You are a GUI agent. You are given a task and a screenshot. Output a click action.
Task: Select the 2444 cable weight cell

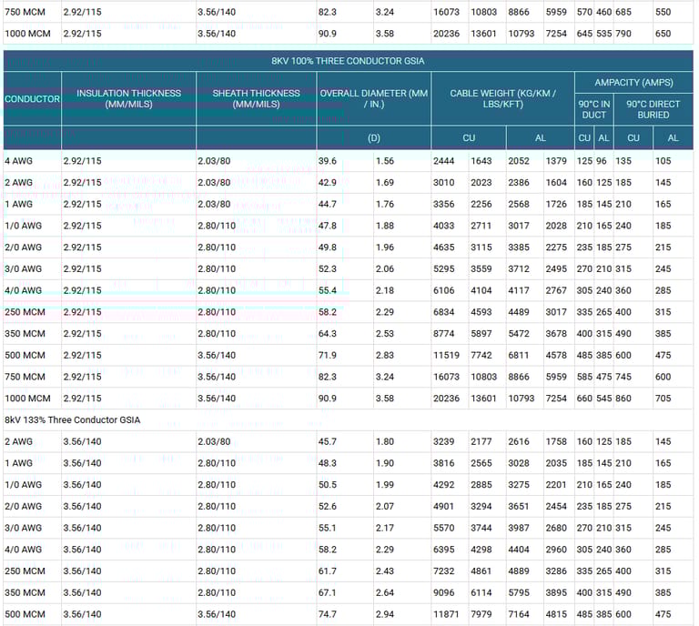[444, 161]
